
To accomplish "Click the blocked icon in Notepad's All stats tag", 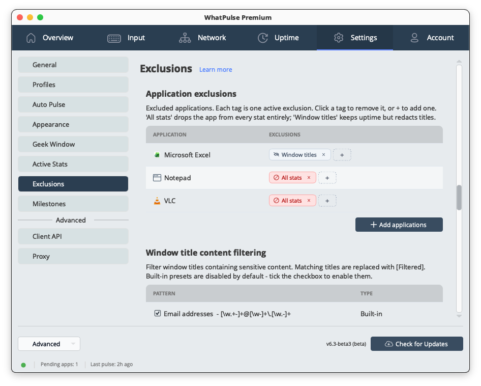I will point(276,178).
